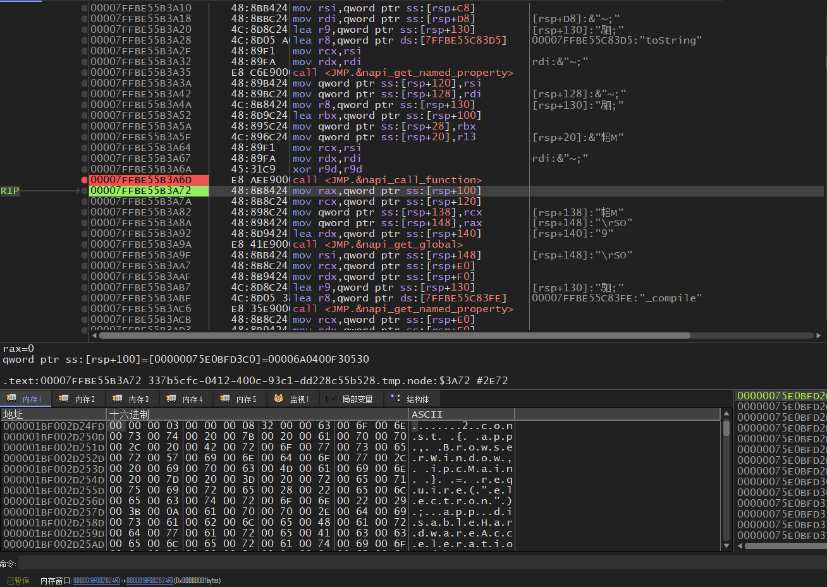Viewport: 827px width, 587px height.
Task: Open the 结构体 tab
Action: 417,399
